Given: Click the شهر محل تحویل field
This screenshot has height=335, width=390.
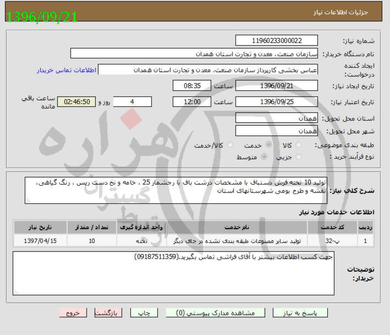Looking at the screenshot, I should [277, 131].
